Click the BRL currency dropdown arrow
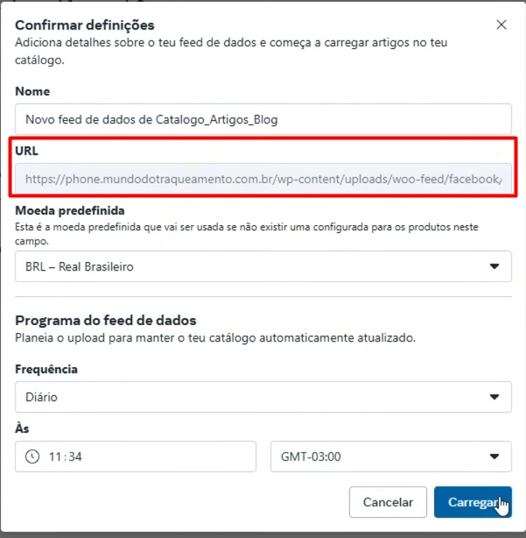This screenshot has width=526, height=538. click(x=494, y=266)
